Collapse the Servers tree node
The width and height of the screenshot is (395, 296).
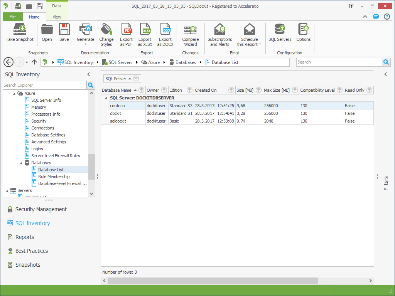(7, 191)
